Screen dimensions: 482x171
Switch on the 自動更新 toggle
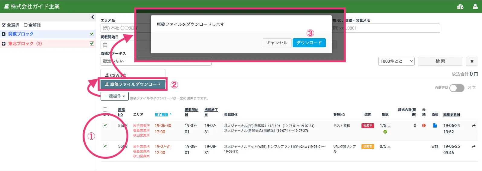click(457, 88)
